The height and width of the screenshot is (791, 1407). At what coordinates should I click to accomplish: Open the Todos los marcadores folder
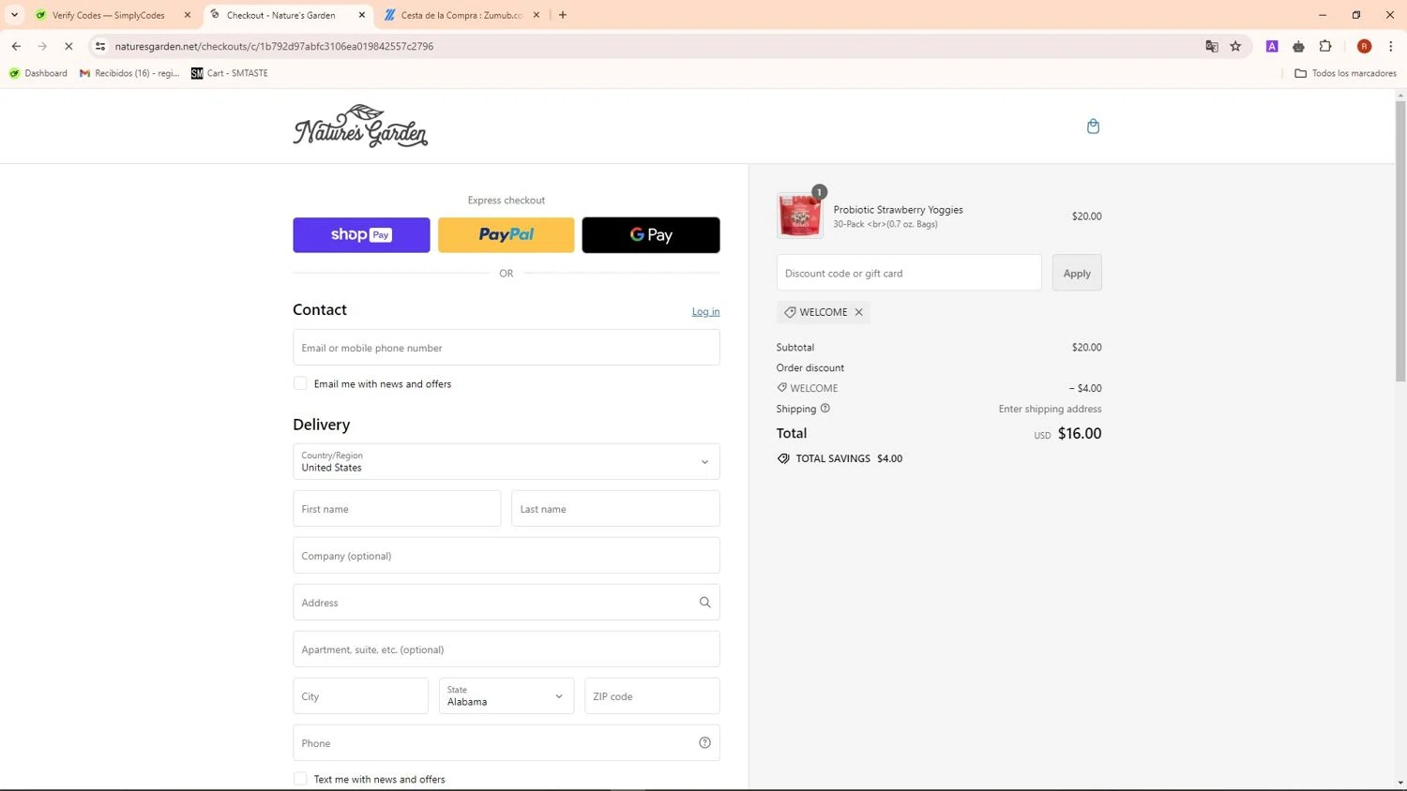point(1345,73)
